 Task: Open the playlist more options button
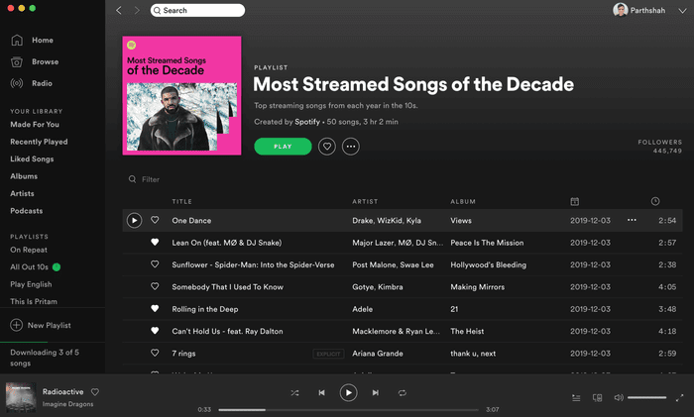click(351, 147)
